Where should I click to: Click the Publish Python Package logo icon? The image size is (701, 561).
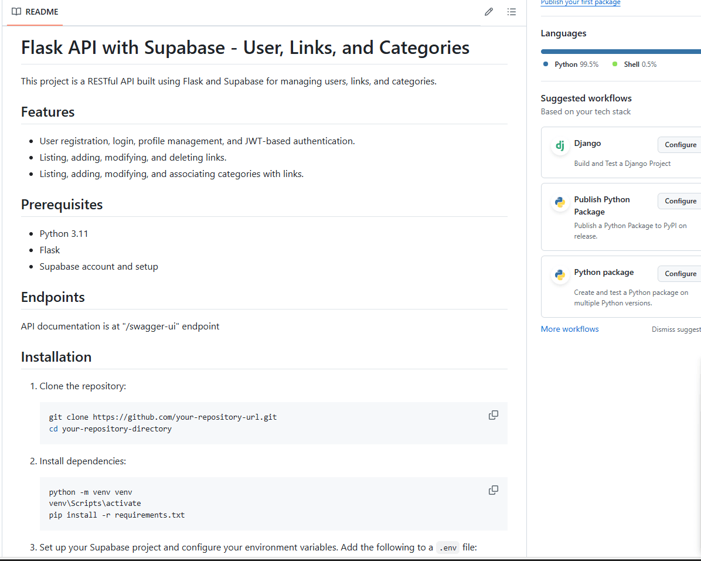560,203
